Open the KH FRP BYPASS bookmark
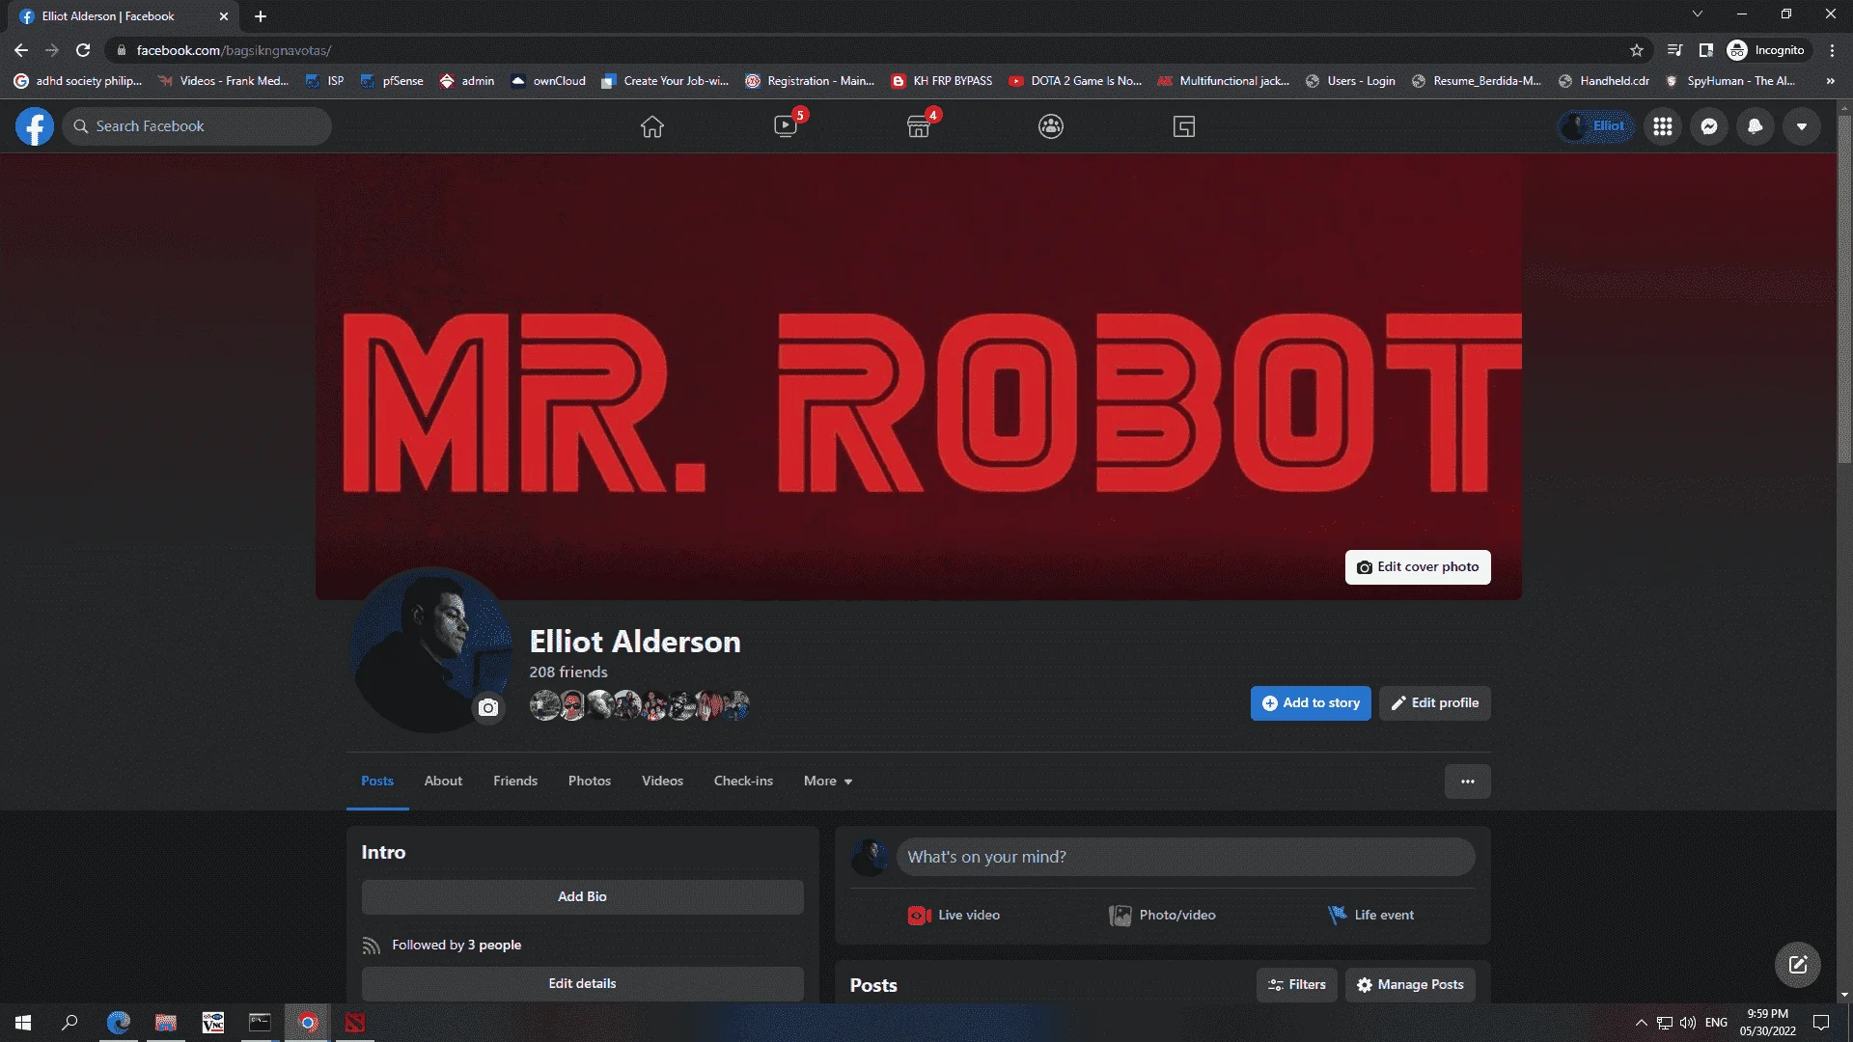Screen dimensions: 1853x1042 pos(942,81)
